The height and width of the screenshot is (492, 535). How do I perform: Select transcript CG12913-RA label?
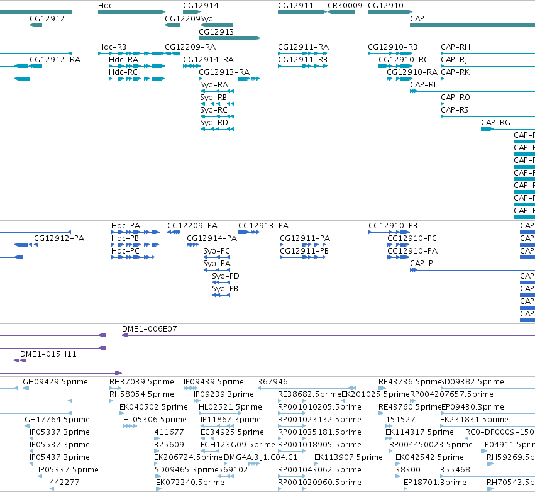[x=224, y=72]
